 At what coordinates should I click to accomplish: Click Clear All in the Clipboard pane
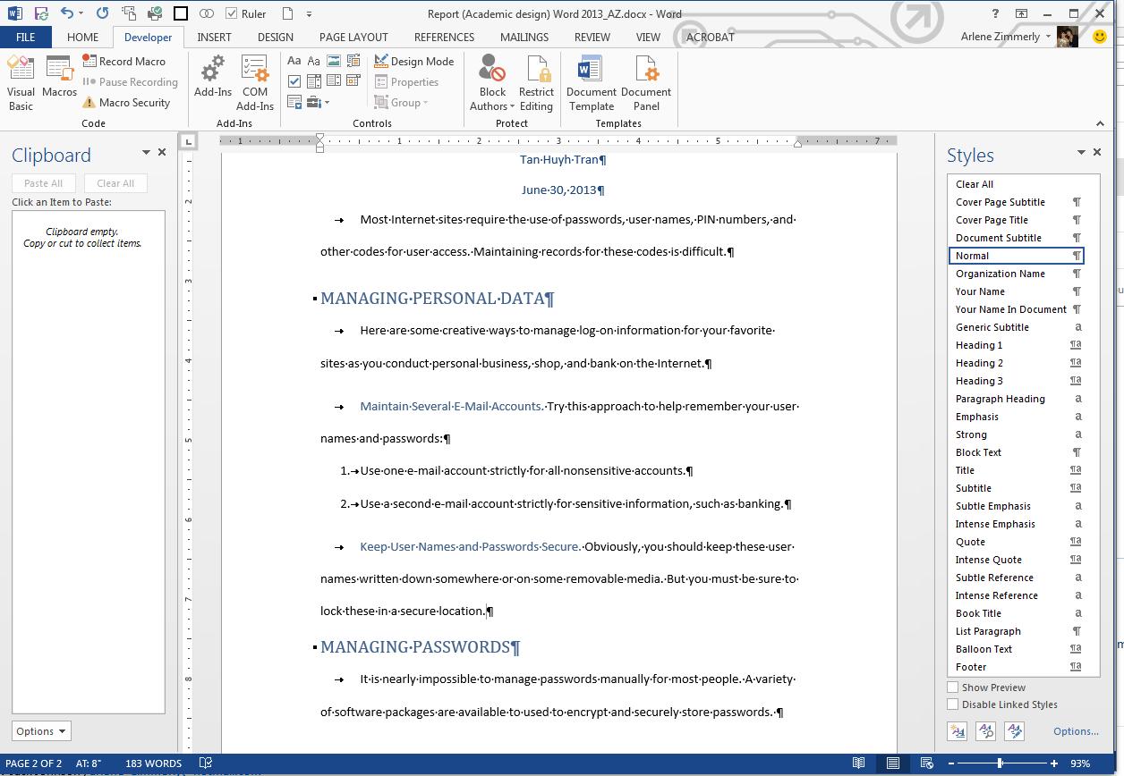click(115, 182)
